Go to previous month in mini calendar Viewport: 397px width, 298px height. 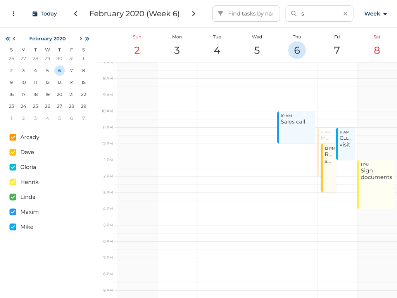[14, 38]
